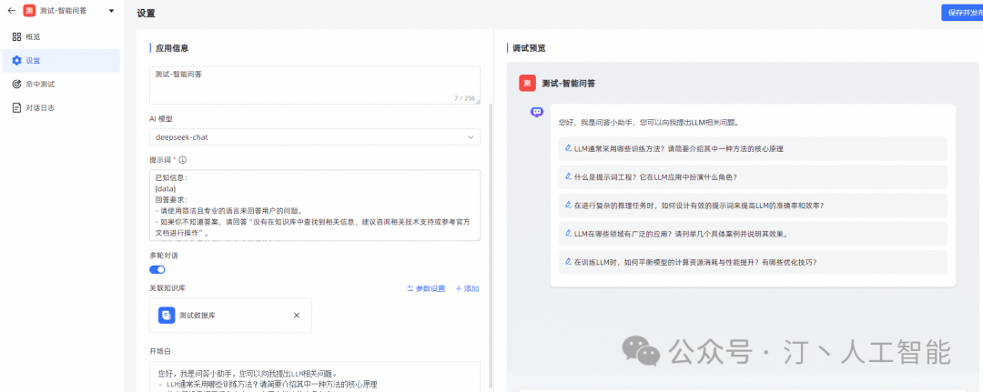Select the suggested question 什么是提示词工程
The image size is (983, 392).
(x=655, y=176)
